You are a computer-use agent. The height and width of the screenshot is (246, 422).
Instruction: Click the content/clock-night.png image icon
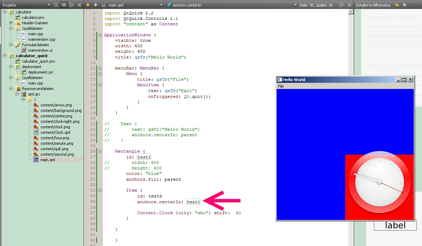tap(36, 121)
